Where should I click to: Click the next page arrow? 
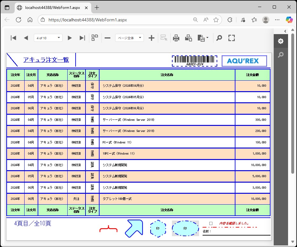click(x=70, y=38)
